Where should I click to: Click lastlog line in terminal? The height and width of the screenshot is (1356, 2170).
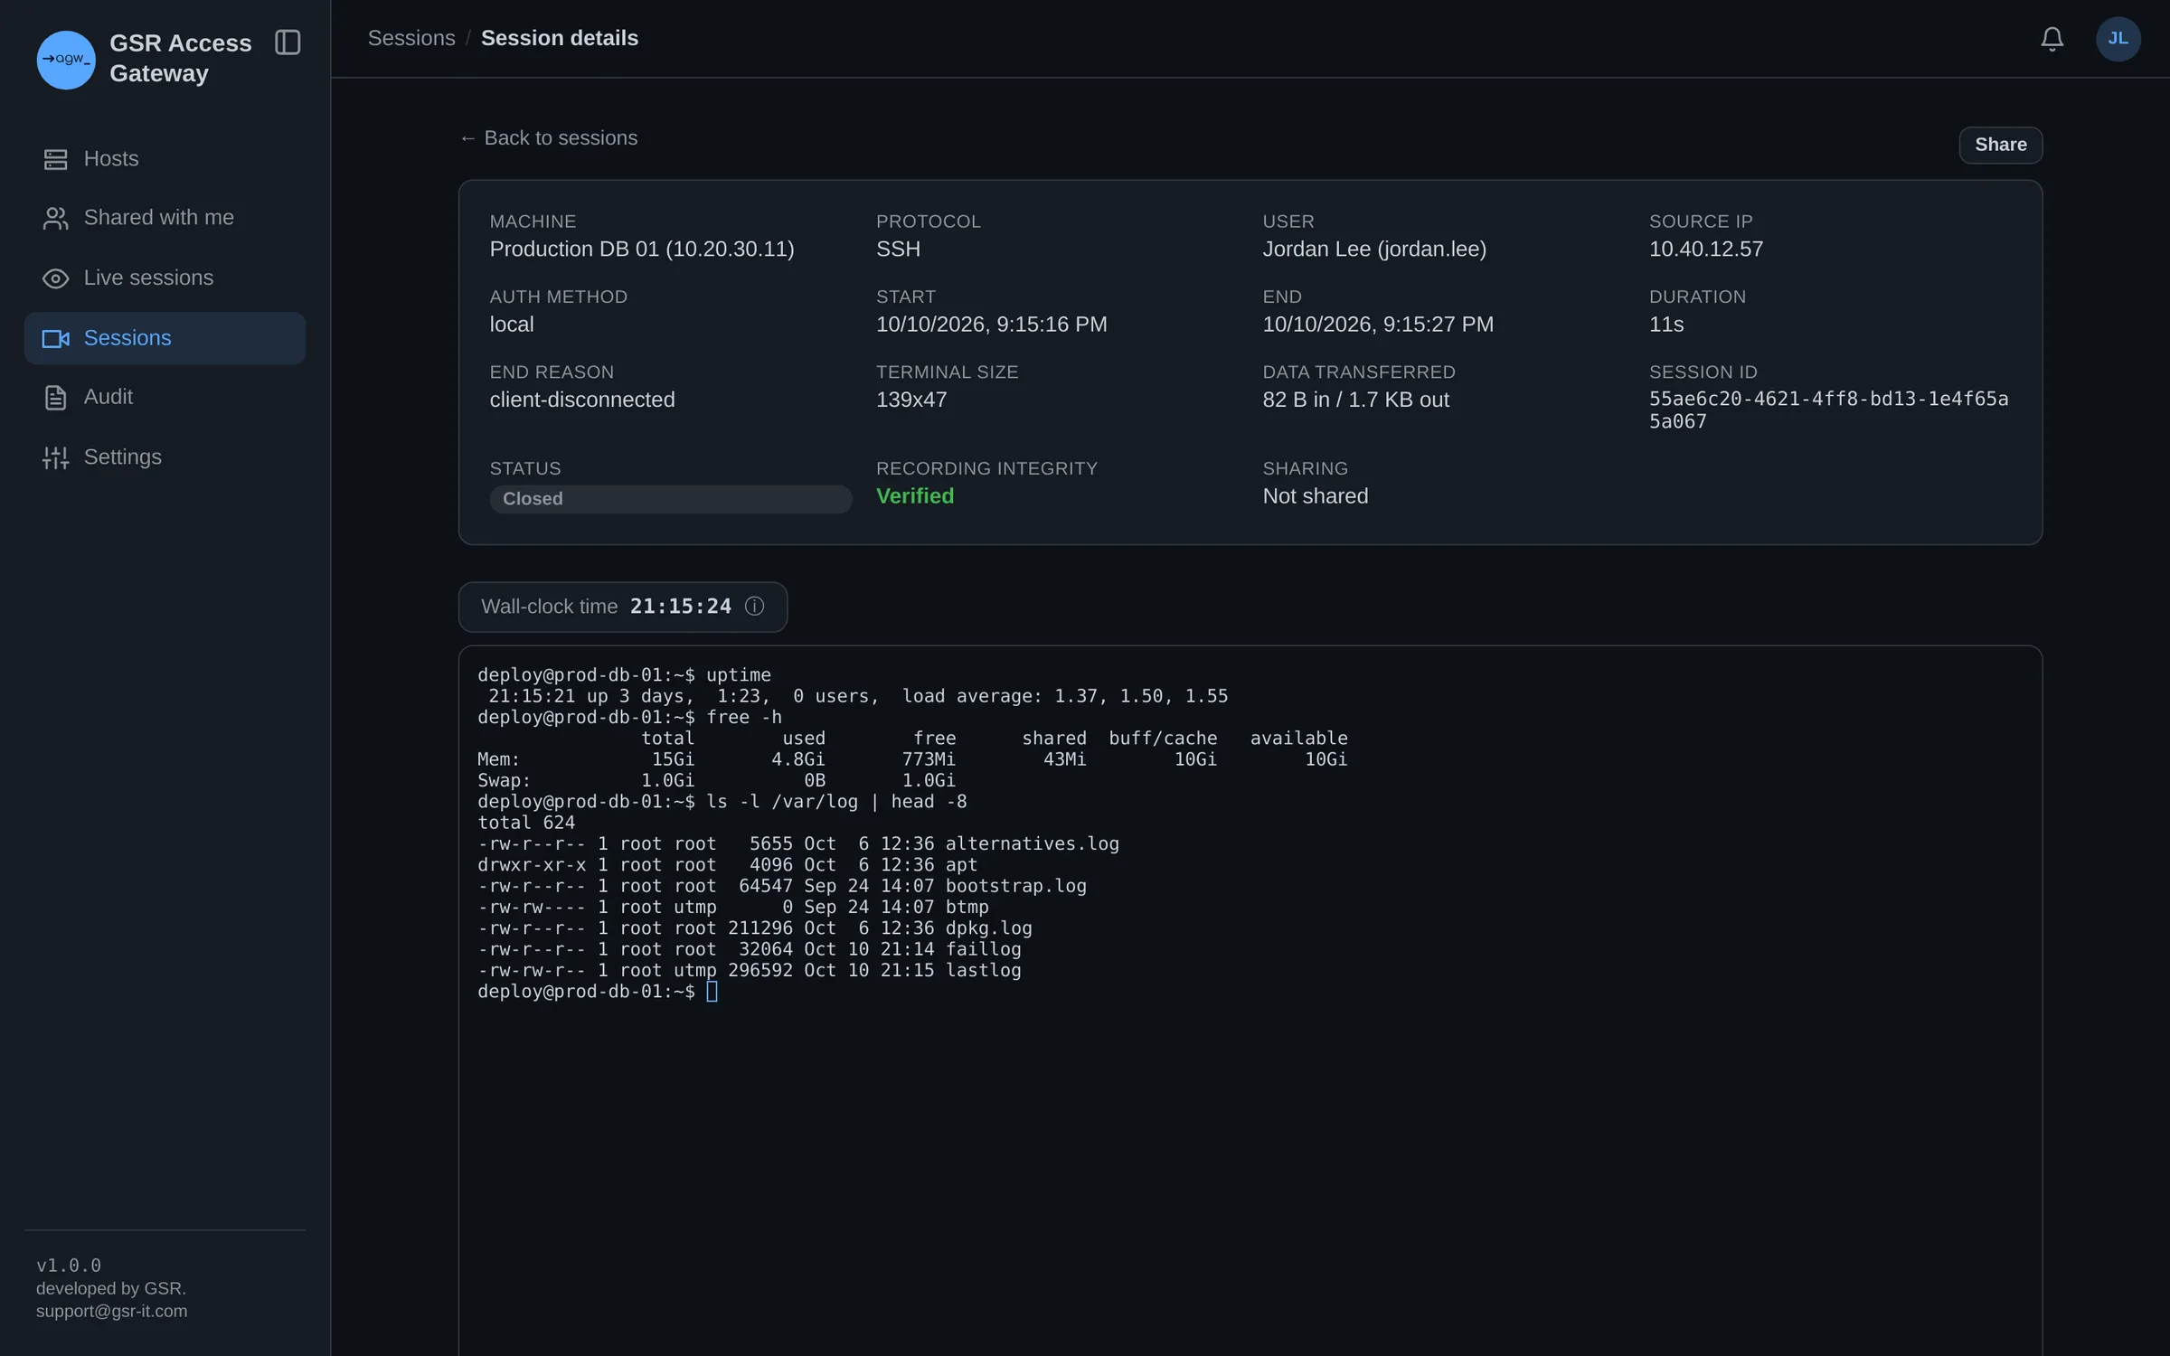coord(750,971)
